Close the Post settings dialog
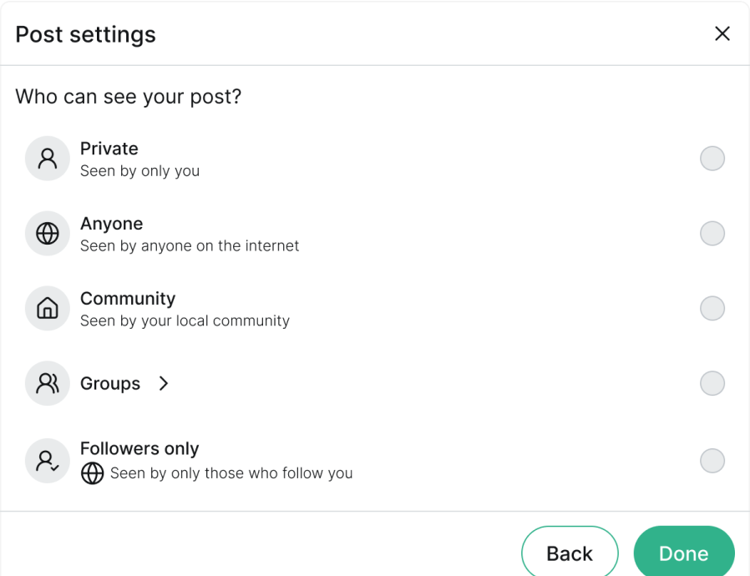 pyautogui.click(x=722, y=33)
